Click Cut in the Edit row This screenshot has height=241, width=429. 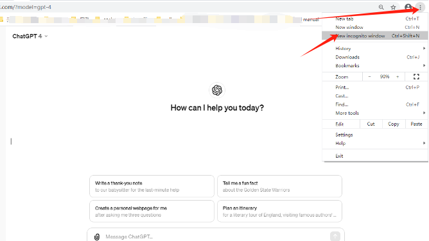point(371,124)
